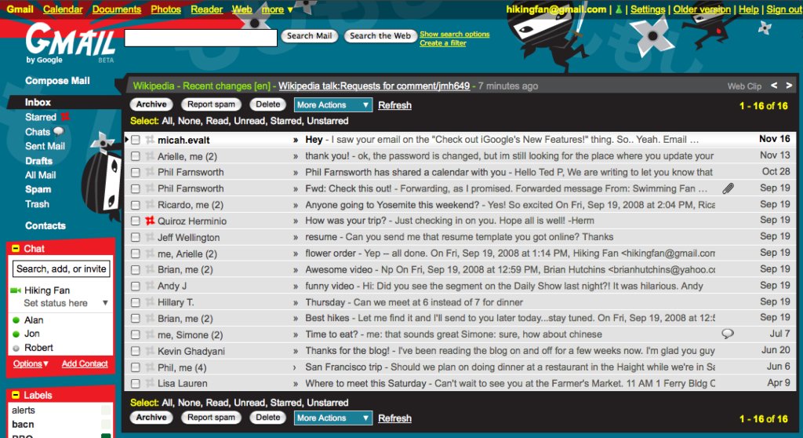Click the chat Search, add, or invite field
803x438 pixels.
(61, 268)
